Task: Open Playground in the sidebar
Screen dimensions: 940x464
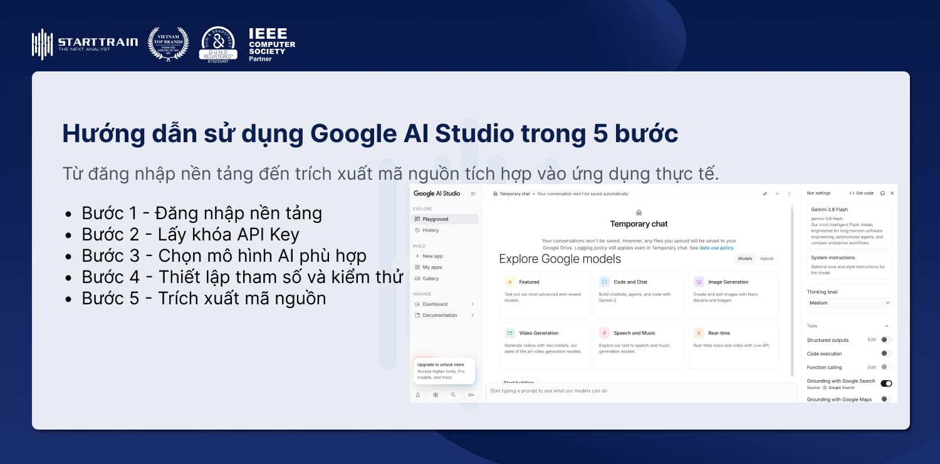Action: coord(444,219)
